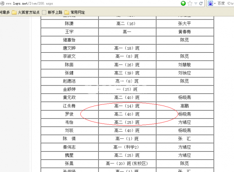Select 高二（25）班 in 韦怡 row
Viewport: 234px width, 172px height.
127,122
